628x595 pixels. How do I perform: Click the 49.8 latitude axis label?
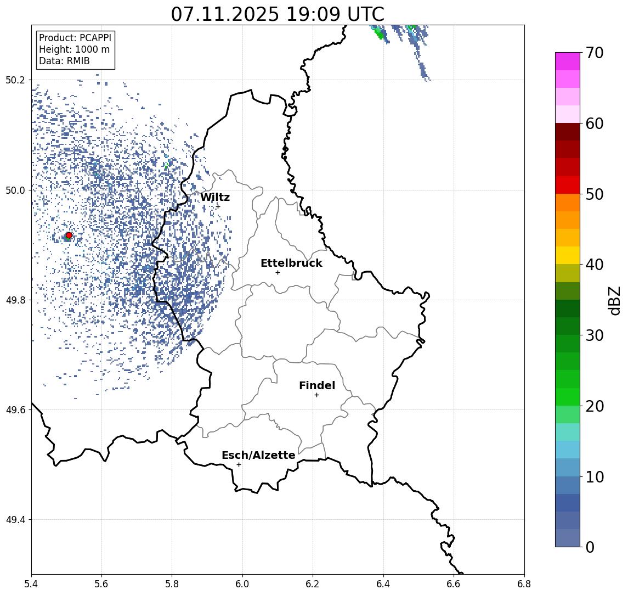pyautogui.click(x=15, y=300)
